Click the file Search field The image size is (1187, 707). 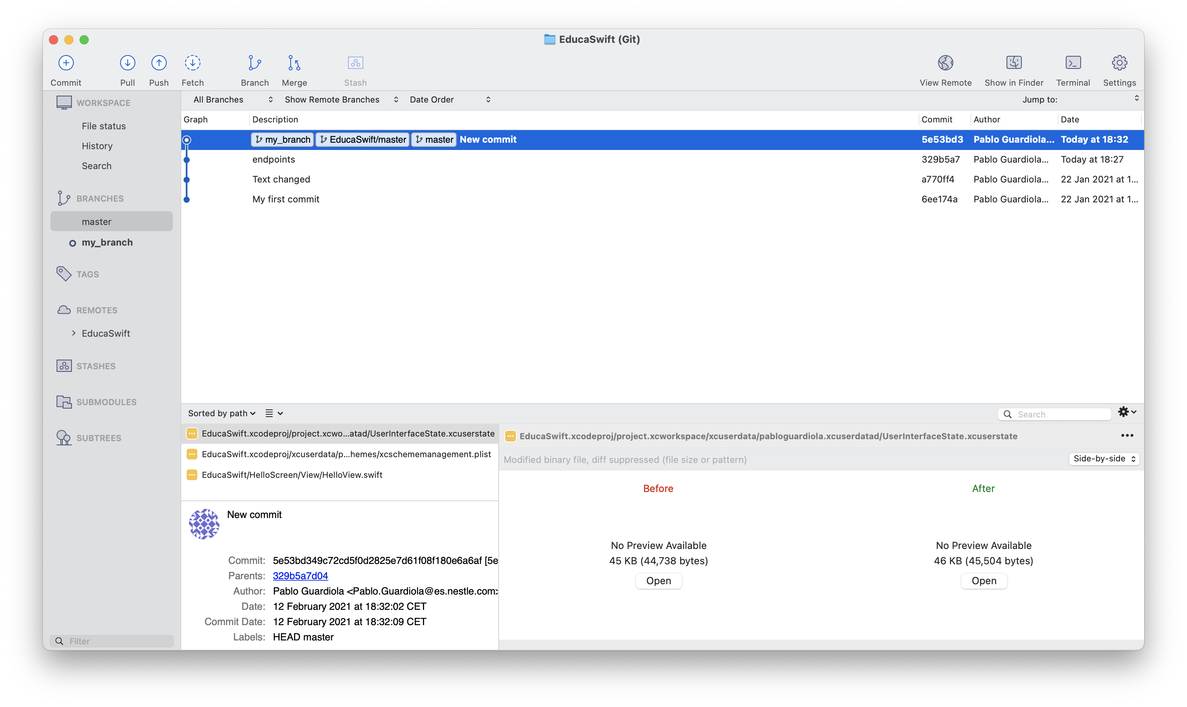point(1055,414)
